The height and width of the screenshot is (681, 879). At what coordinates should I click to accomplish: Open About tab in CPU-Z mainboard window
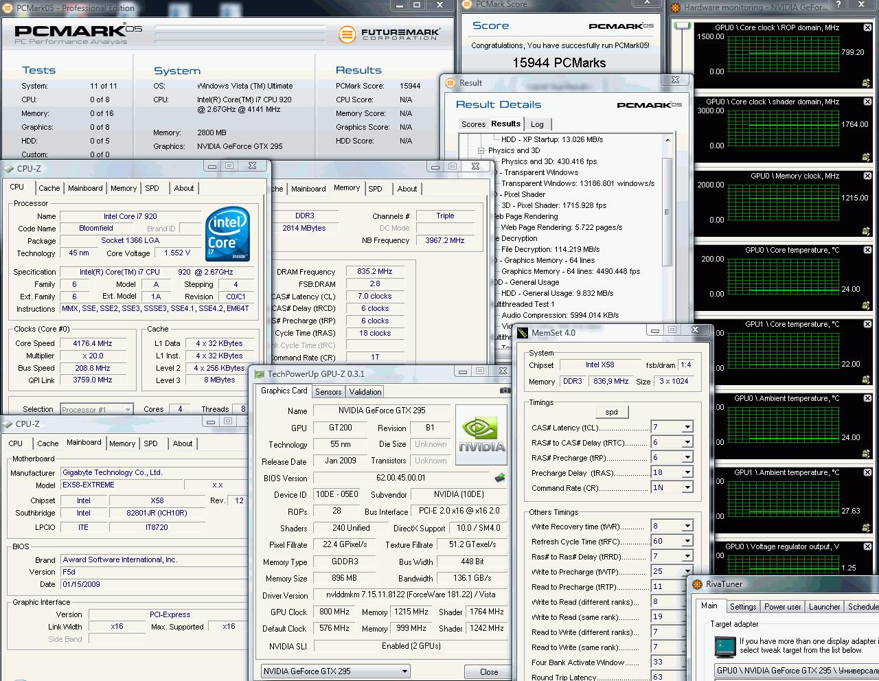point(183,443)
